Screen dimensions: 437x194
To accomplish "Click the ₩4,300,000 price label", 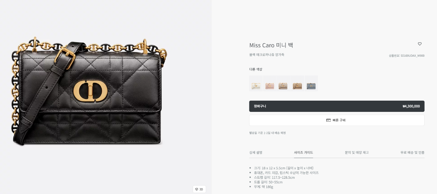I will tap(411, 106).
